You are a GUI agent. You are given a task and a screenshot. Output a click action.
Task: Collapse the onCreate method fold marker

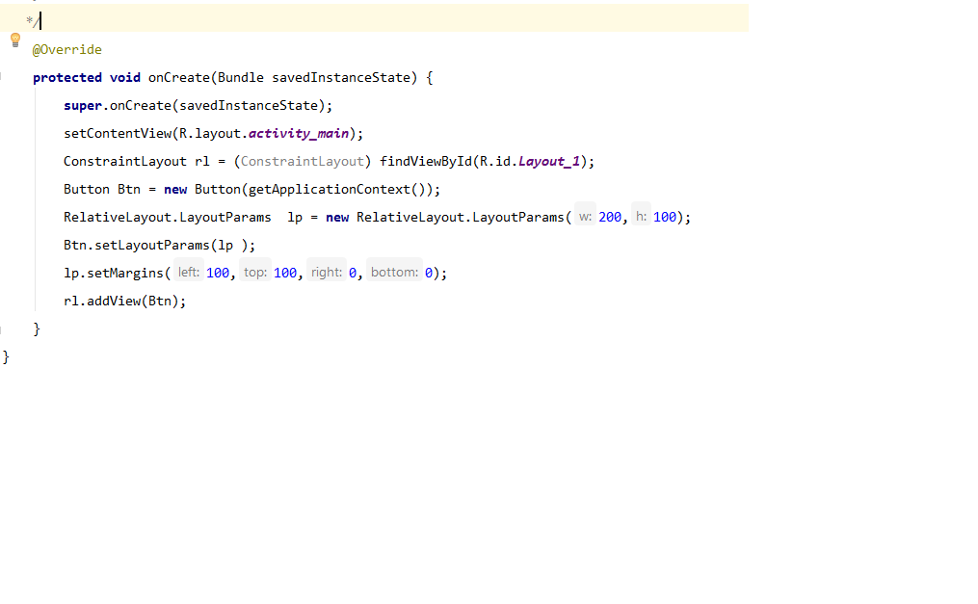pyautogui.click(x=2, y=77)
